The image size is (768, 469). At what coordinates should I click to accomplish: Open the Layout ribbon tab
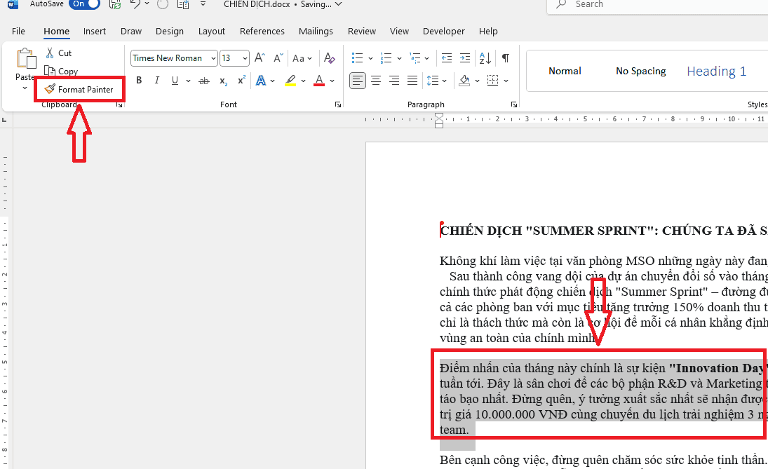coord(212,32)
